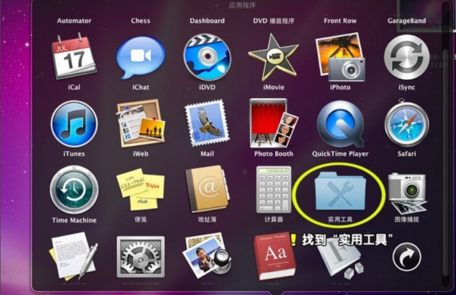Click the Open in Finder arrow button
The width and height of the screenshot is (456, 295).
click(x=407, y=257)
